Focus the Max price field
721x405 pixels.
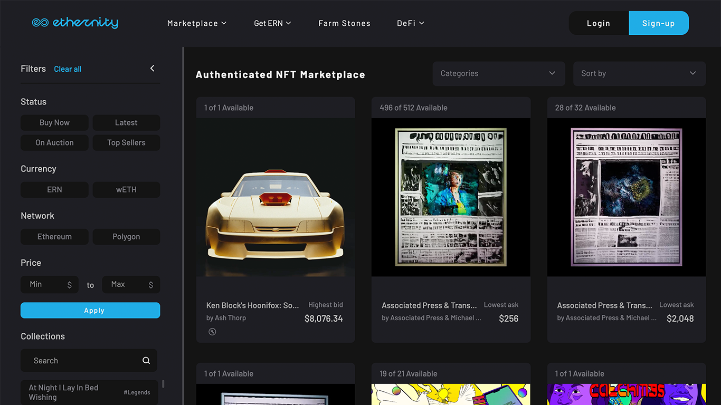[x=131, y=285]
